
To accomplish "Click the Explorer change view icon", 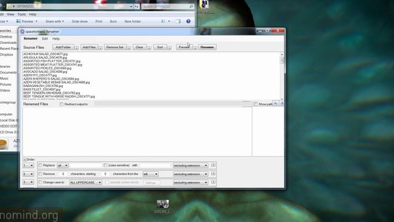I will coord(163,22).
